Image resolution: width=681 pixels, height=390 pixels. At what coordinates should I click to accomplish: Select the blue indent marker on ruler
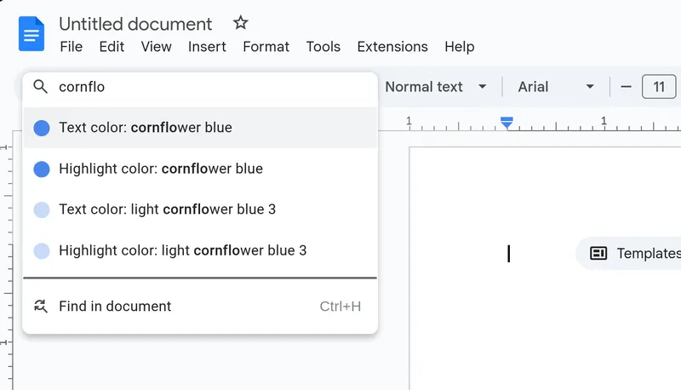[506, 123]
